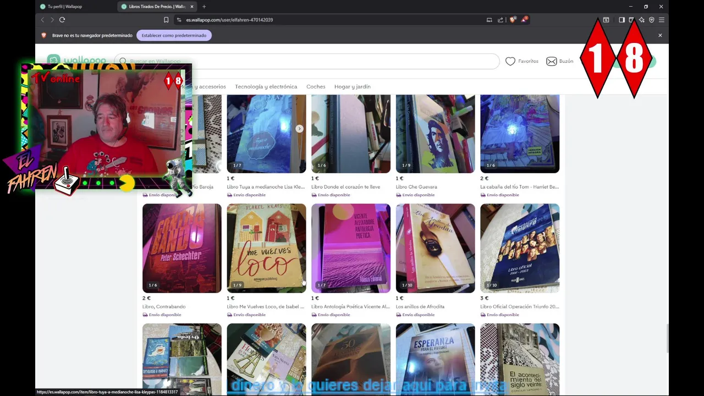Viewport: 704px width, 396px height.
Task: View Operación Triunfo libro oficial photo
Action: (x=520, y=248)
